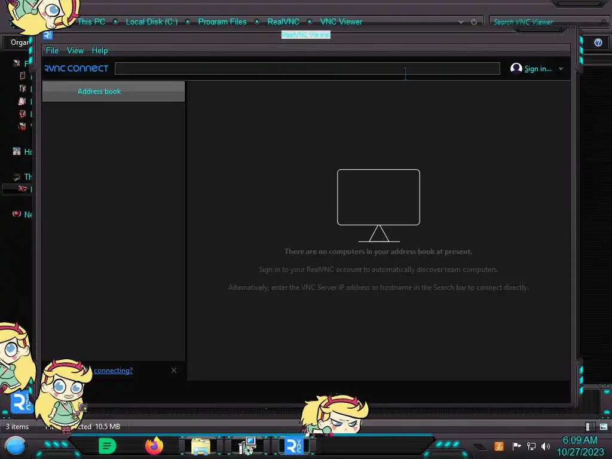The height and width of the screenshot is (459, 612).
Task: Open the connecting? help link
Action: pyautogui.click(x=113, y=371)
